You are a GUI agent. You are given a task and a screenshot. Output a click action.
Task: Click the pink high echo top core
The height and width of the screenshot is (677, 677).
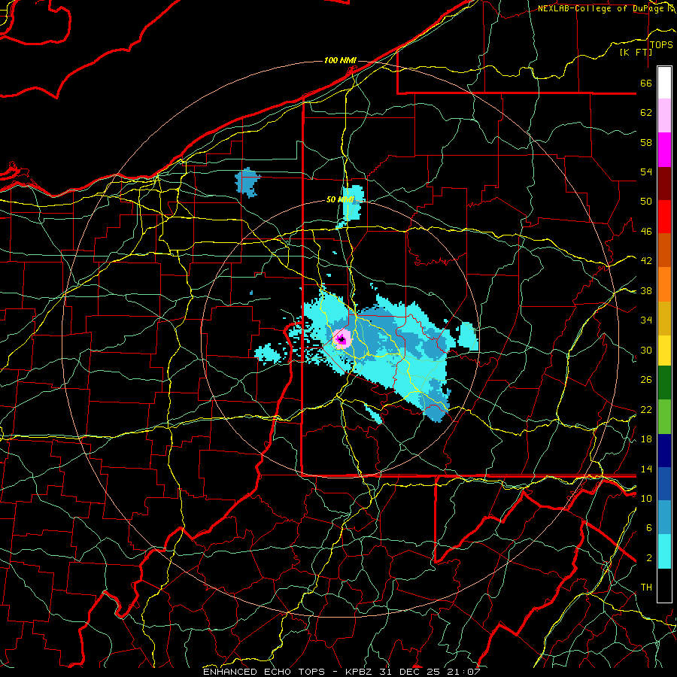pyautogui.click(x=342, y=339)
